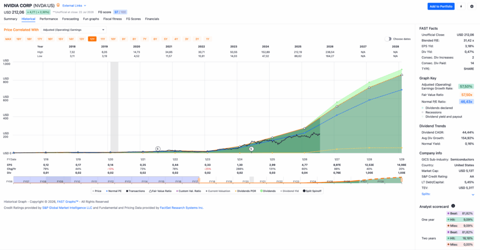Switch to the Forecasting tab
Viewport: 480px width, 250px height.
[70, 19]
